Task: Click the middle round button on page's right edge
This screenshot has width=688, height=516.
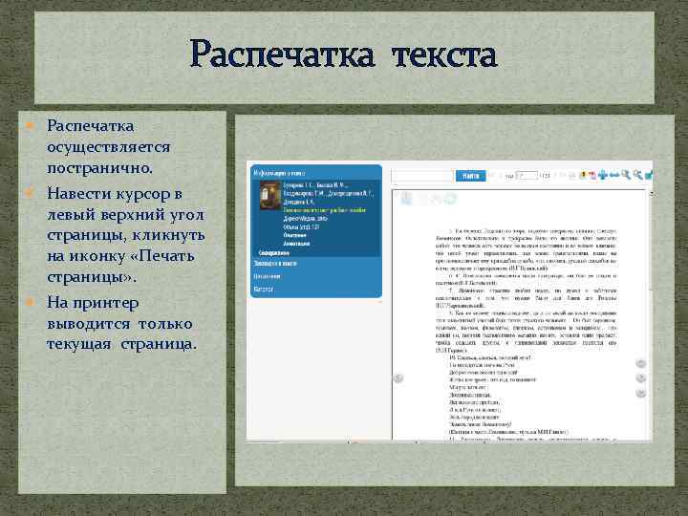Action: (x=641, y=377)
